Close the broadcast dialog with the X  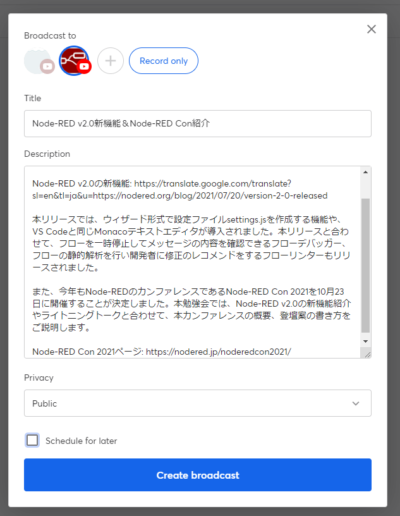(x=372, y=29)
